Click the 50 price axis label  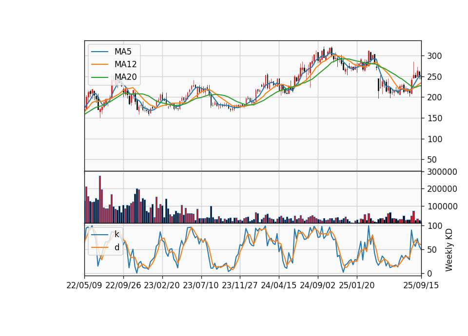click(x=432, y=160)
